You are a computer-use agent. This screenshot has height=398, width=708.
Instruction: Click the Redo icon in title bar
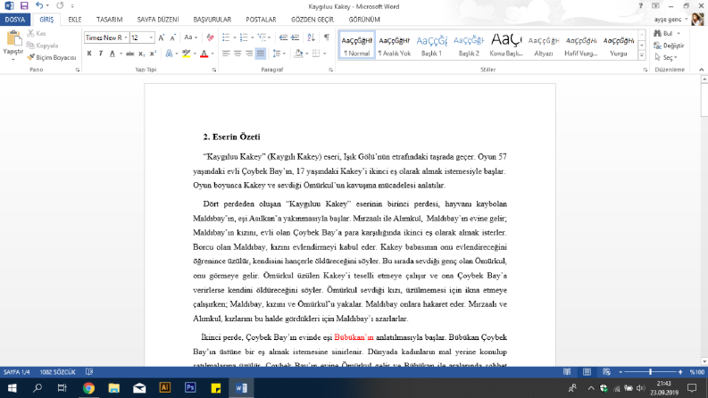[60, 6]
